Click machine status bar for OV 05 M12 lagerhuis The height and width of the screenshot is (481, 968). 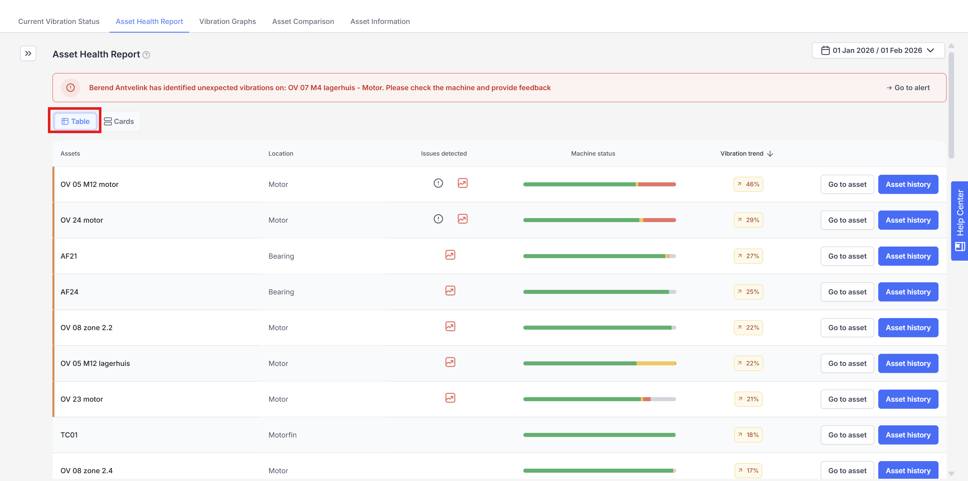tap(599, 363)
